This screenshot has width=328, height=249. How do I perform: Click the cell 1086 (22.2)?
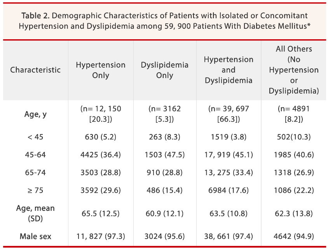(294, 190)
